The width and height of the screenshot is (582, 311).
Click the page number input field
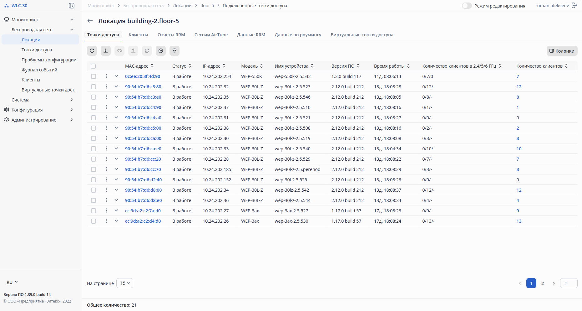coord(569,283)
